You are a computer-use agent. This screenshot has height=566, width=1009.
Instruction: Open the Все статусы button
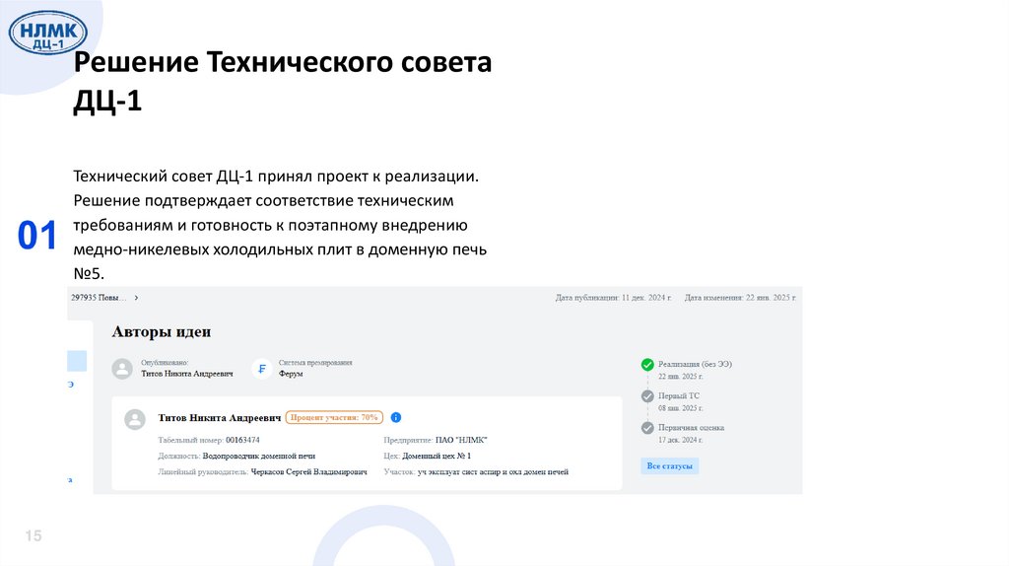(x=669, y=465)
